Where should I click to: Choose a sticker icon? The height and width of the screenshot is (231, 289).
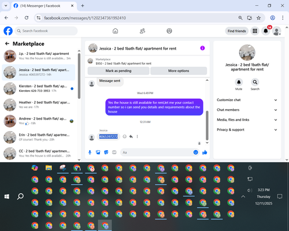tap(106, 152)
